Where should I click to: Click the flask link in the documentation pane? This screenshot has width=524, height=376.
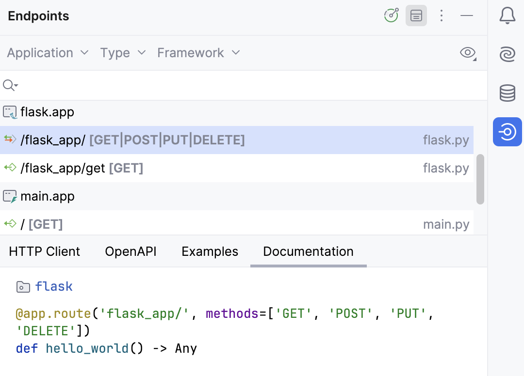54,286
